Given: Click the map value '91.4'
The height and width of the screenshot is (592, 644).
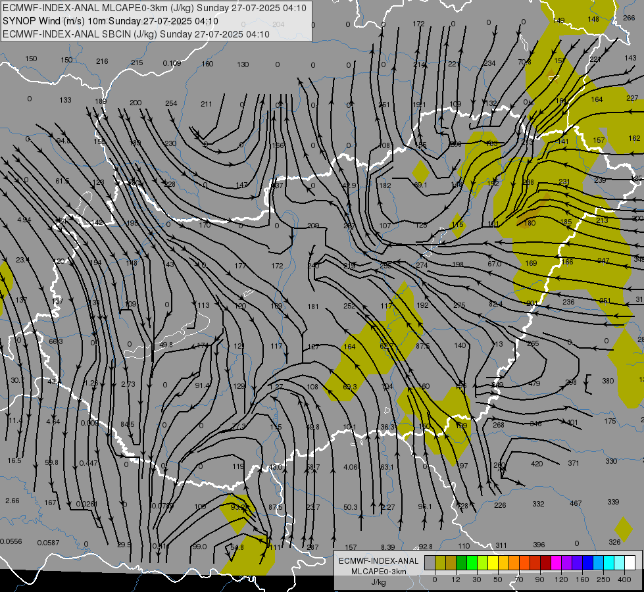Looking at the screenshot, I should click(202, 385).
